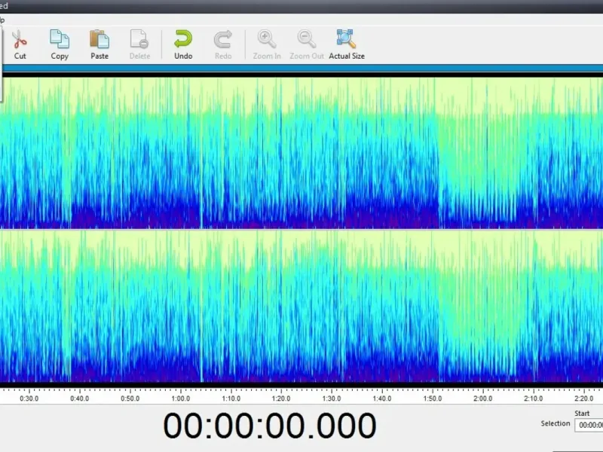
Task: Click the Zoom Out magnifier
Action: [307, 39]
